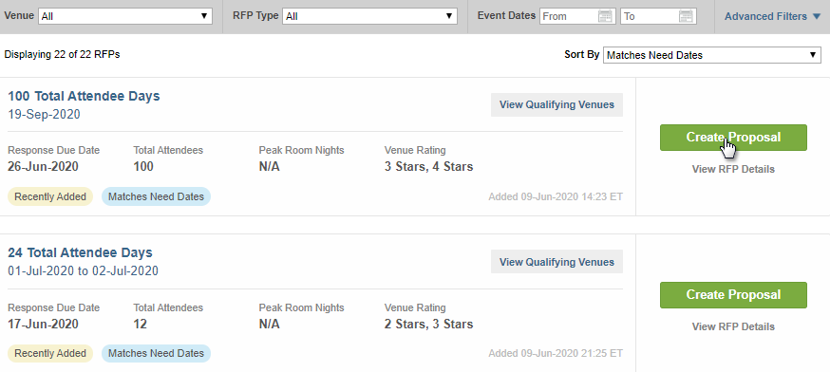Click Matches Need Dates tag on first RFP
The image size is (830, 372).
tap(156, 196)
